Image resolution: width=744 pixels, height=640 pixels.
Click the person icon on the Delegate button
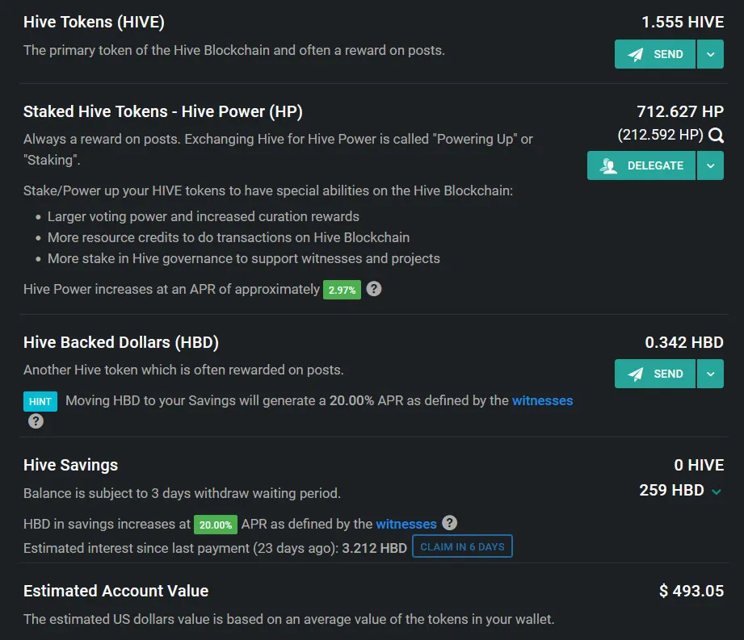[x=609, y=165]
